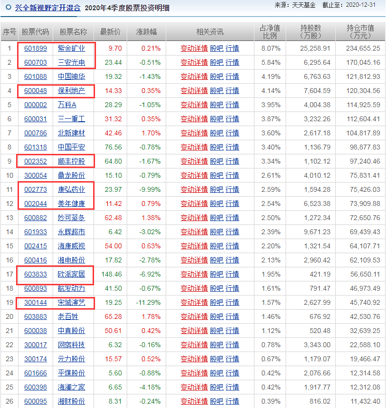This screenshot has width=387, height=408.
Task: Open 变动详情 for 平煤股份 row
Action: (x=194, y=373)
